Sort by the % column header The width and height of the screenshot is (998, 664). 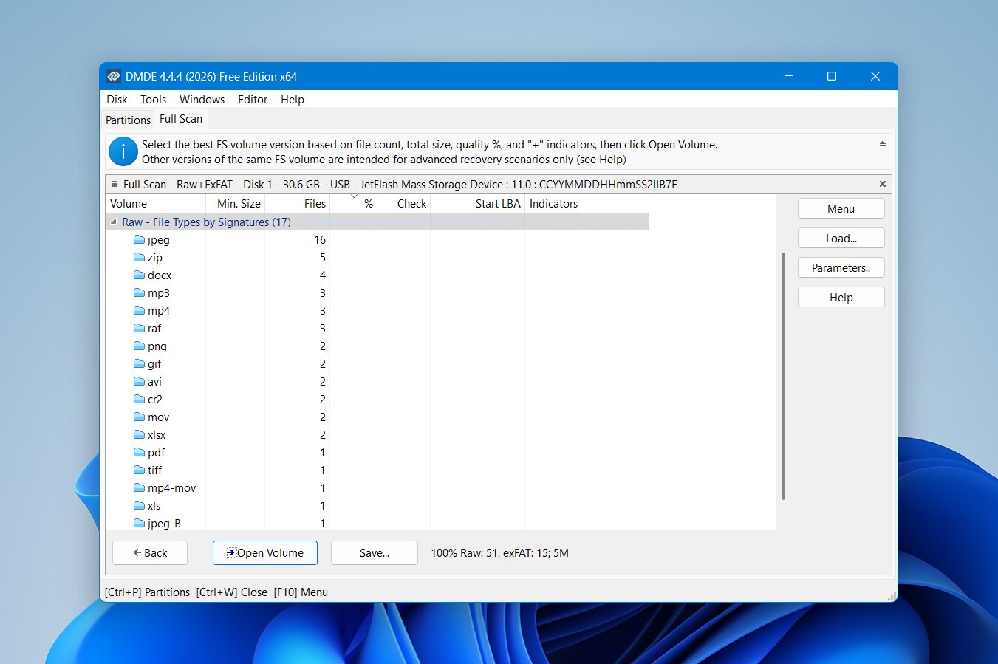point(353,203)
